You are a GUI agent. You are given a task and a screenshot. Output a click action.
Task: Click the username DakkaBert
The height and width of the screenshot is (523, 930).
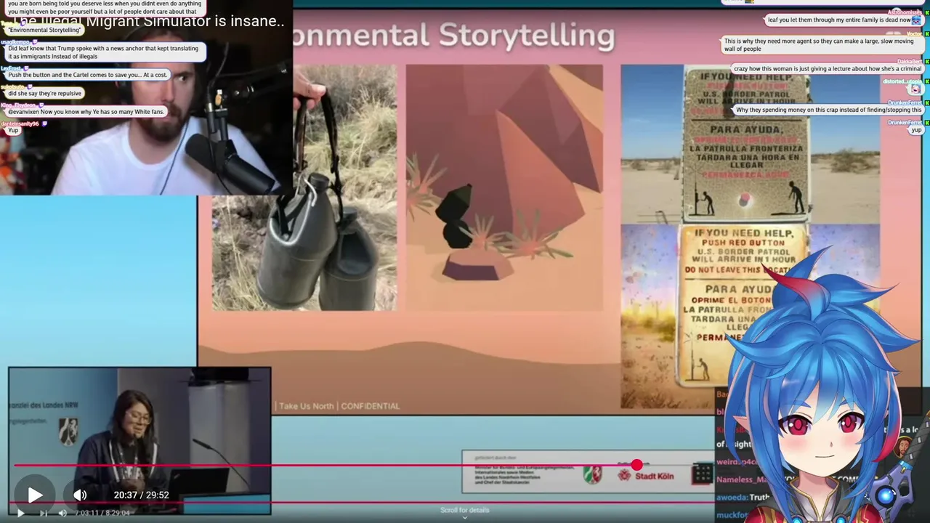coord(909,61)
